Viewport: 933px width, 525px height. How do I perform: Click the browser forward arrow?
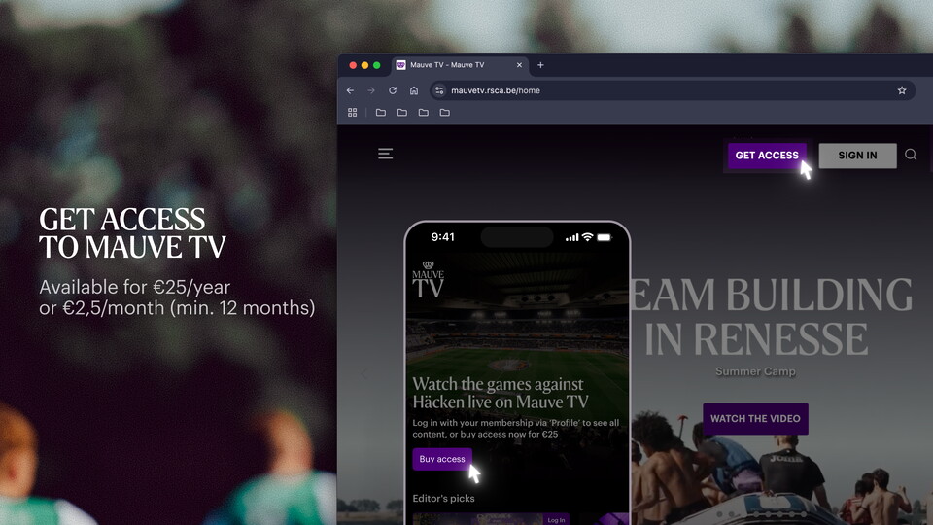[x=371, y=90]
